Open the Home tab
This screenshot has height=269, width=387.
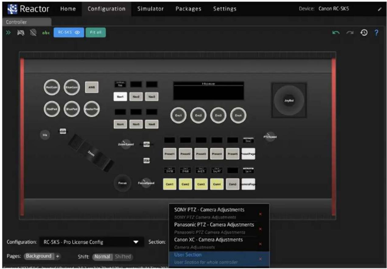pos(68,9)
